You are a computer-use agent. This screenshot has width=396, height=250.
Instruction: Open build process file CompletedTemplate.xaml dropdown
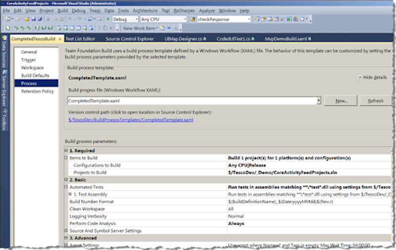click(319, 101)
